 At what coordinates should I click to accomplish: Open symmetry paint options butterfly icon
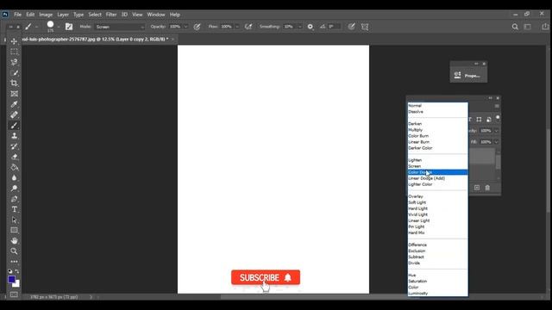365,27
